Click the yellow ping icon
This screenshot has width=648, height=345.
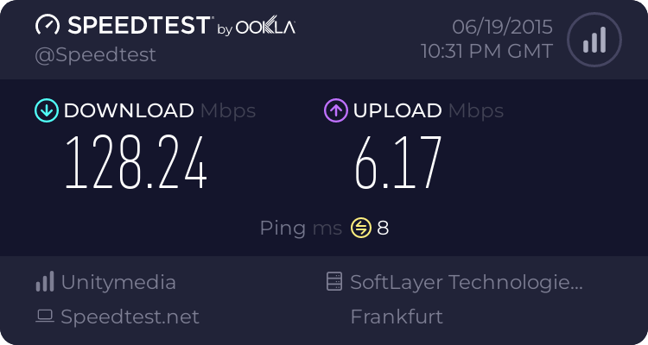coord(361,228)
